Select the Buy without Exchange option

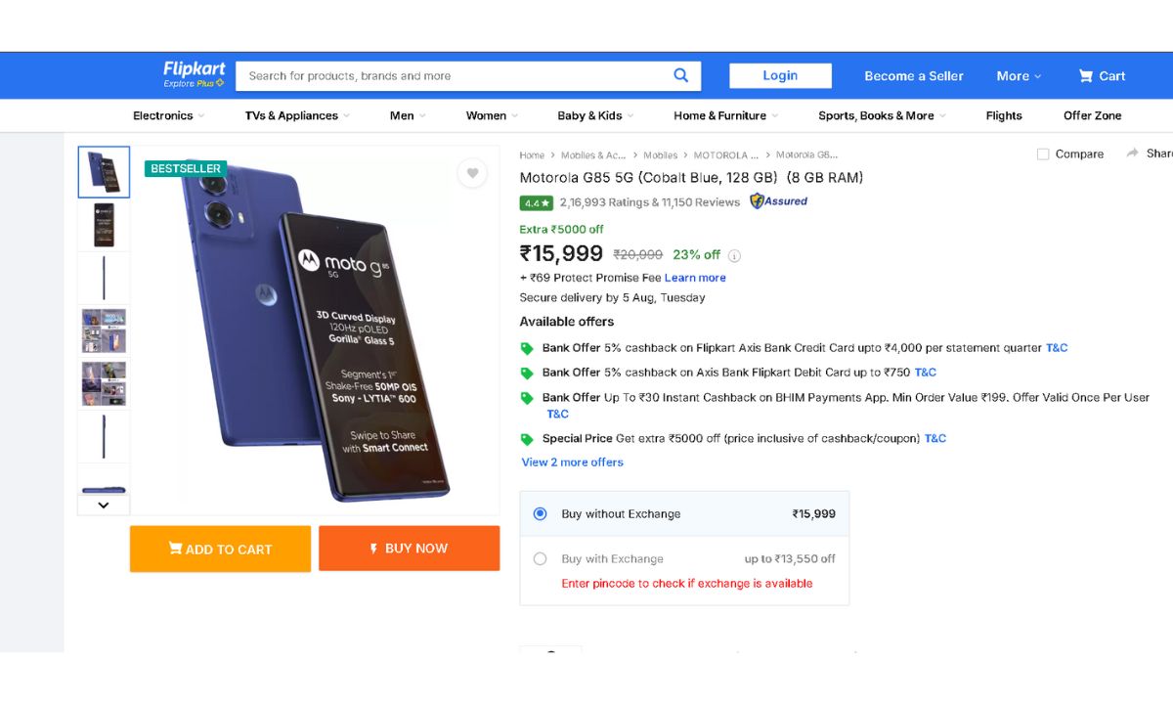(541, 513)
